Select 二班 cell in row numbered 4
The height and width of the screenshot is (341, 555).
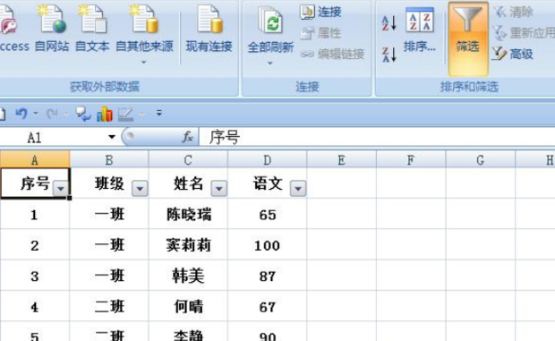109,306
